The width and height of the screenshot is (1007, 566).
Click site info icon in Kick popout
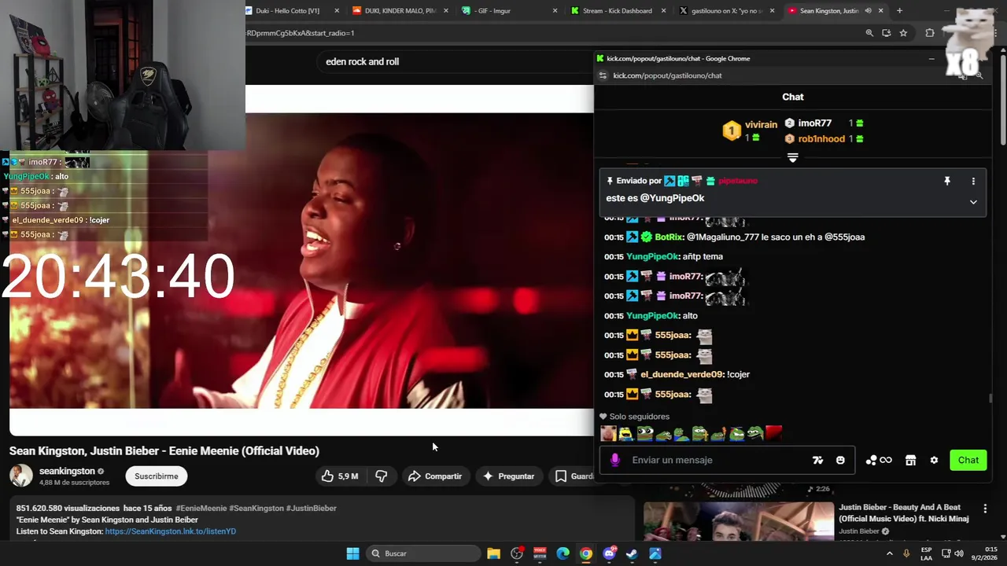[x=603, y=75]
